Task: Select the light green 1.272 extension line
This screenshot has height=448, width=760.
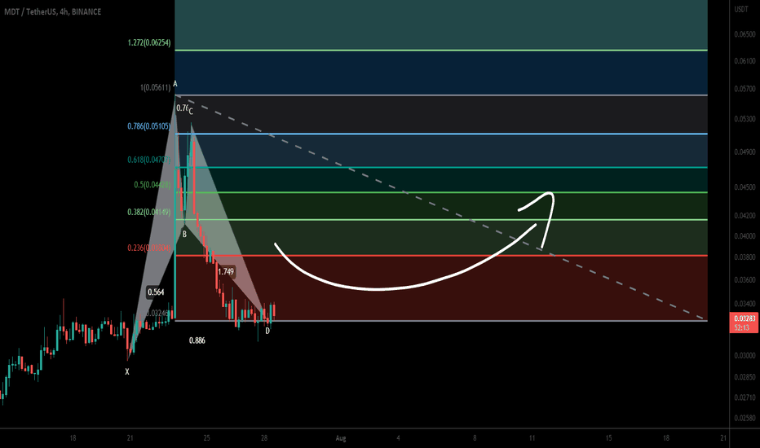Action: coord(441,50)
